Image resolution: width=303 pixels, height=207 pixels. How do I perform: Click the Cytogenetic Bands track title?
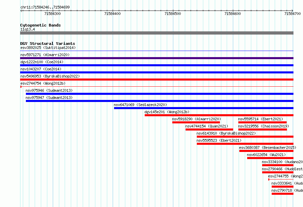pyautogui.click(x=41, y=25)
